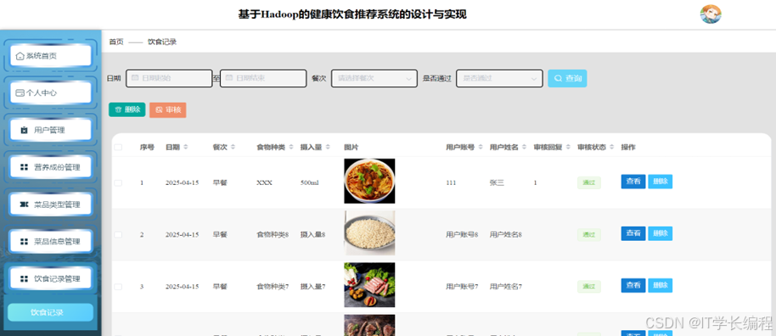Click the calendar icon in 日期开始 field
The height and width of the screenshot is (336, 776).
pos(135,78)
